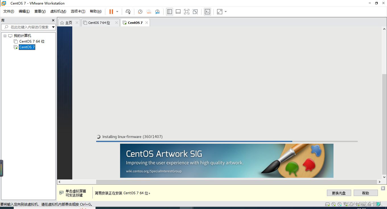Click the first CD/DVD drive status icon
This screenshot has width=387, height=209.
(x=334, y=204)
